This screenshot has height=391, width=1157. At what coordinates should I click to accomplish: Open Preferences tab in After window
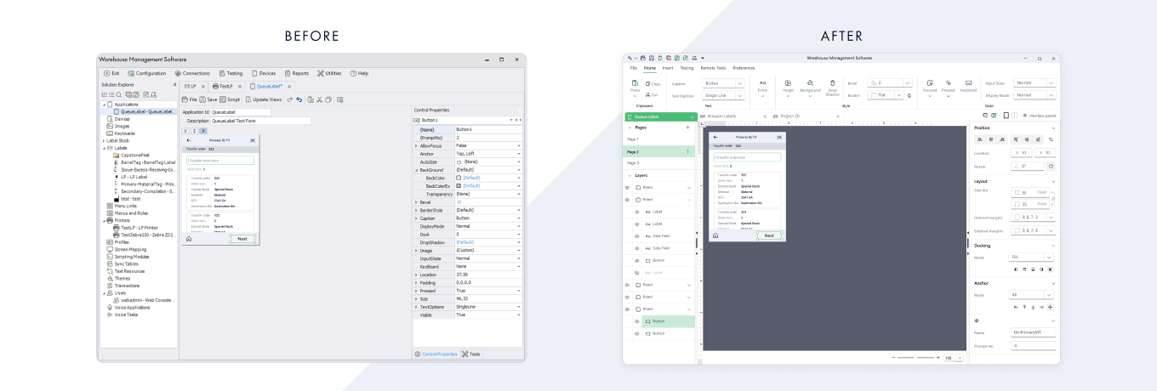(744, 67)
